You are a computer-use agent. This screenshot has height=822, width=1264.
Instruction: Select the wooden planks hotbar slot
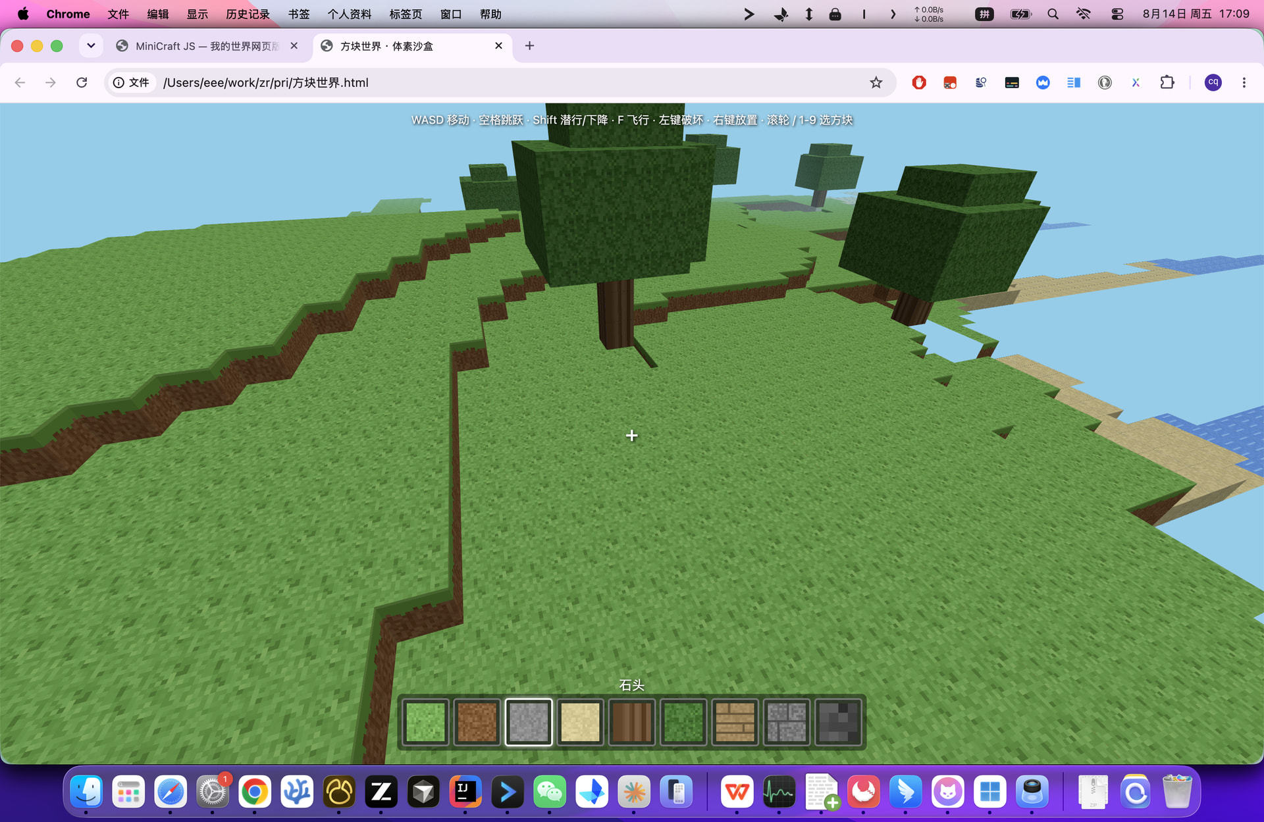click(x=735, y=722)
